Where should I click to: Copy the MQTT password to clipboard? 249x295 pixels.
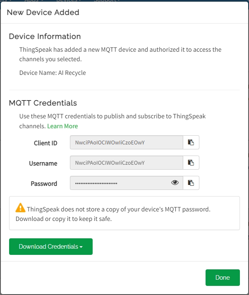(x=191, y=183)
